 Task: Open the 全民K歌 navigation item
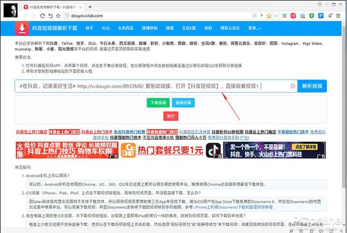[189, 28]
